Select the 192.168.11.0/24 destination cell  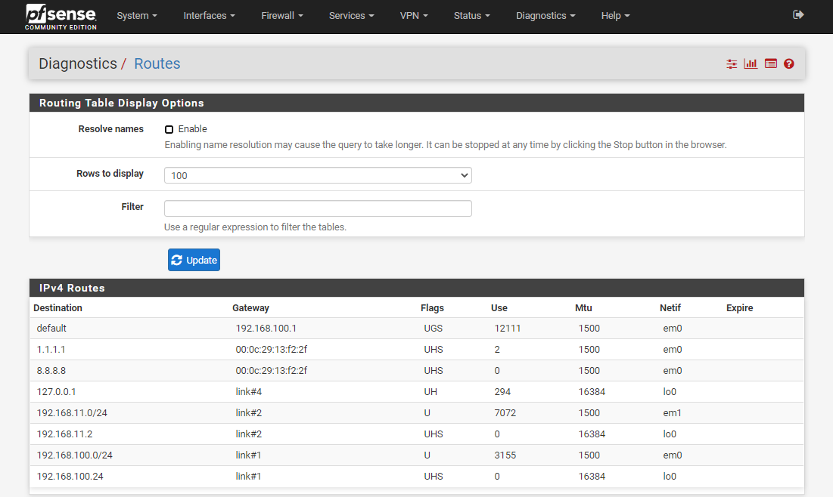72,413
